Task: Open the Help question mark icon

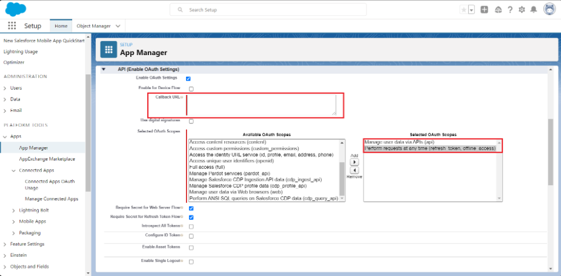Action: (x=510, y=10)
